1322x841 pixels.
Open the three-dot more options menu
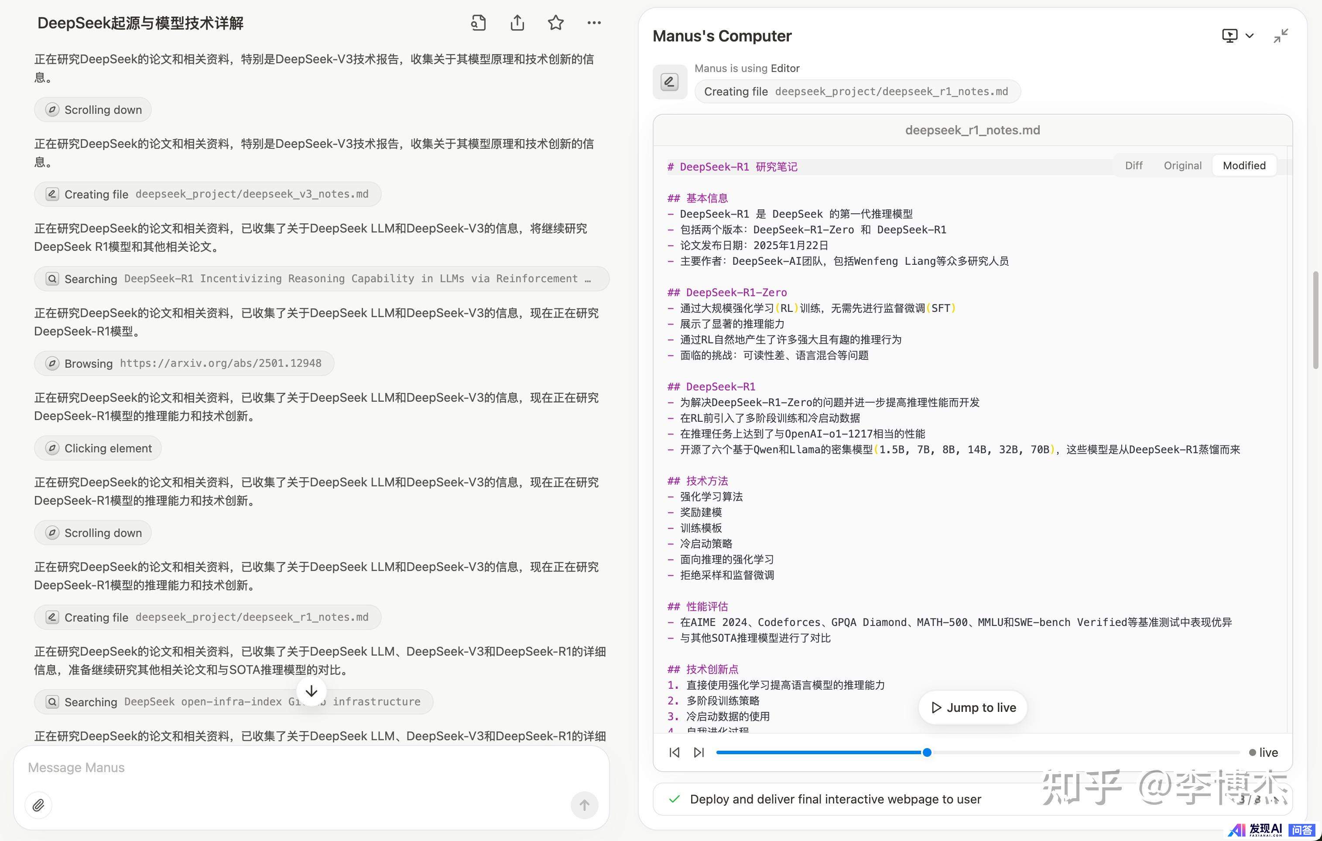tap(594, 23)
